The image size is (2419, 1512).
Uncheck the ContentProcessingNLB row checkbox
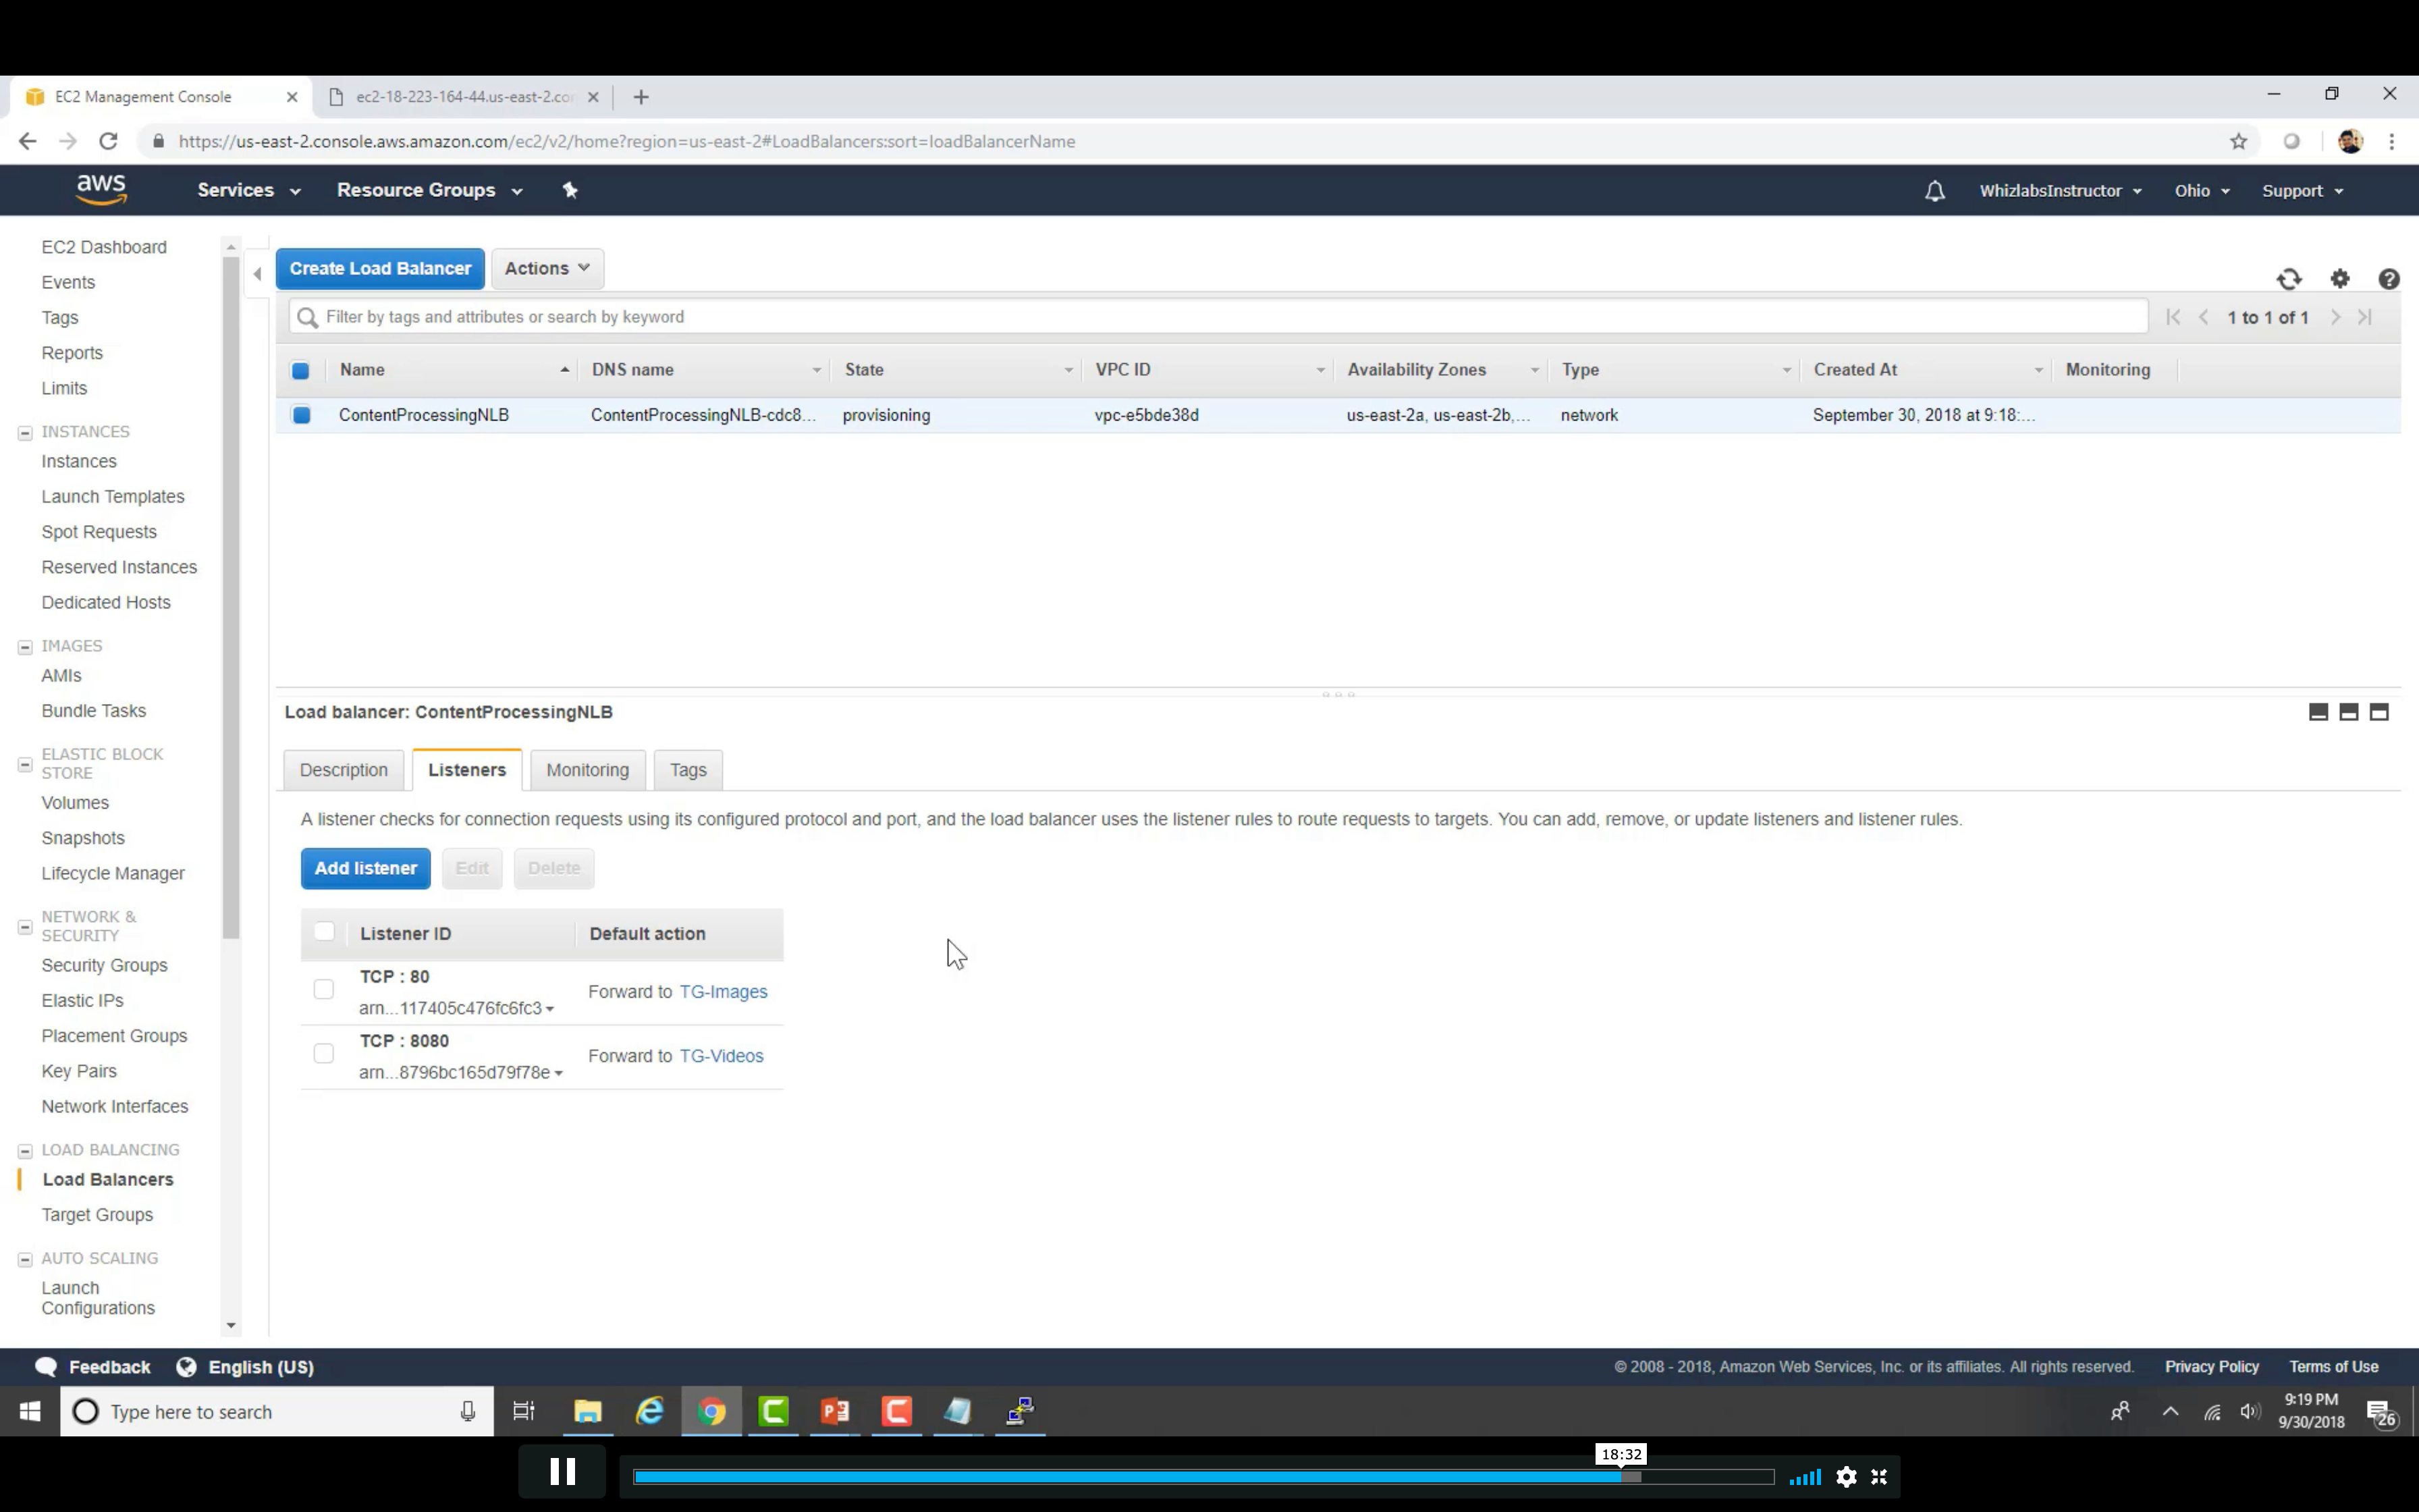tap(301, 415)
